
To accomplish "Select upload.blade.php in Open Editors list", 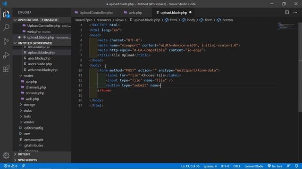I will tap(42, 38).
